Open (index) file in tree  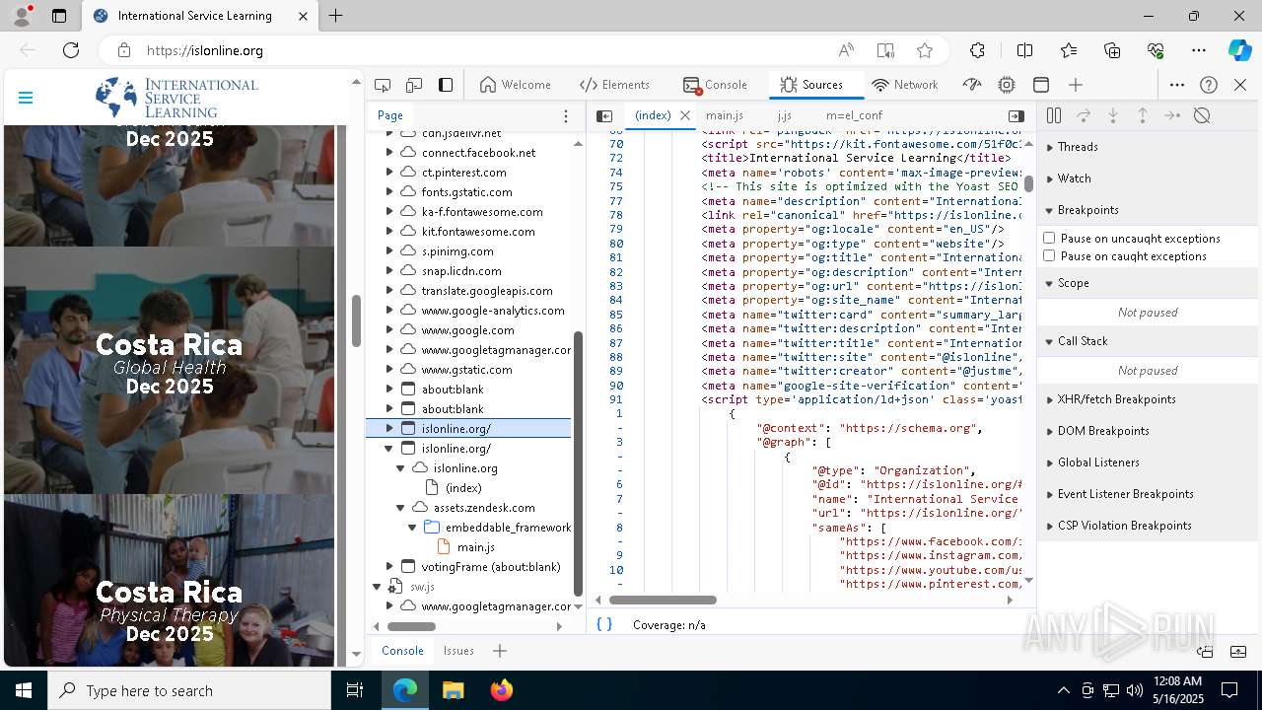(463, 487)
